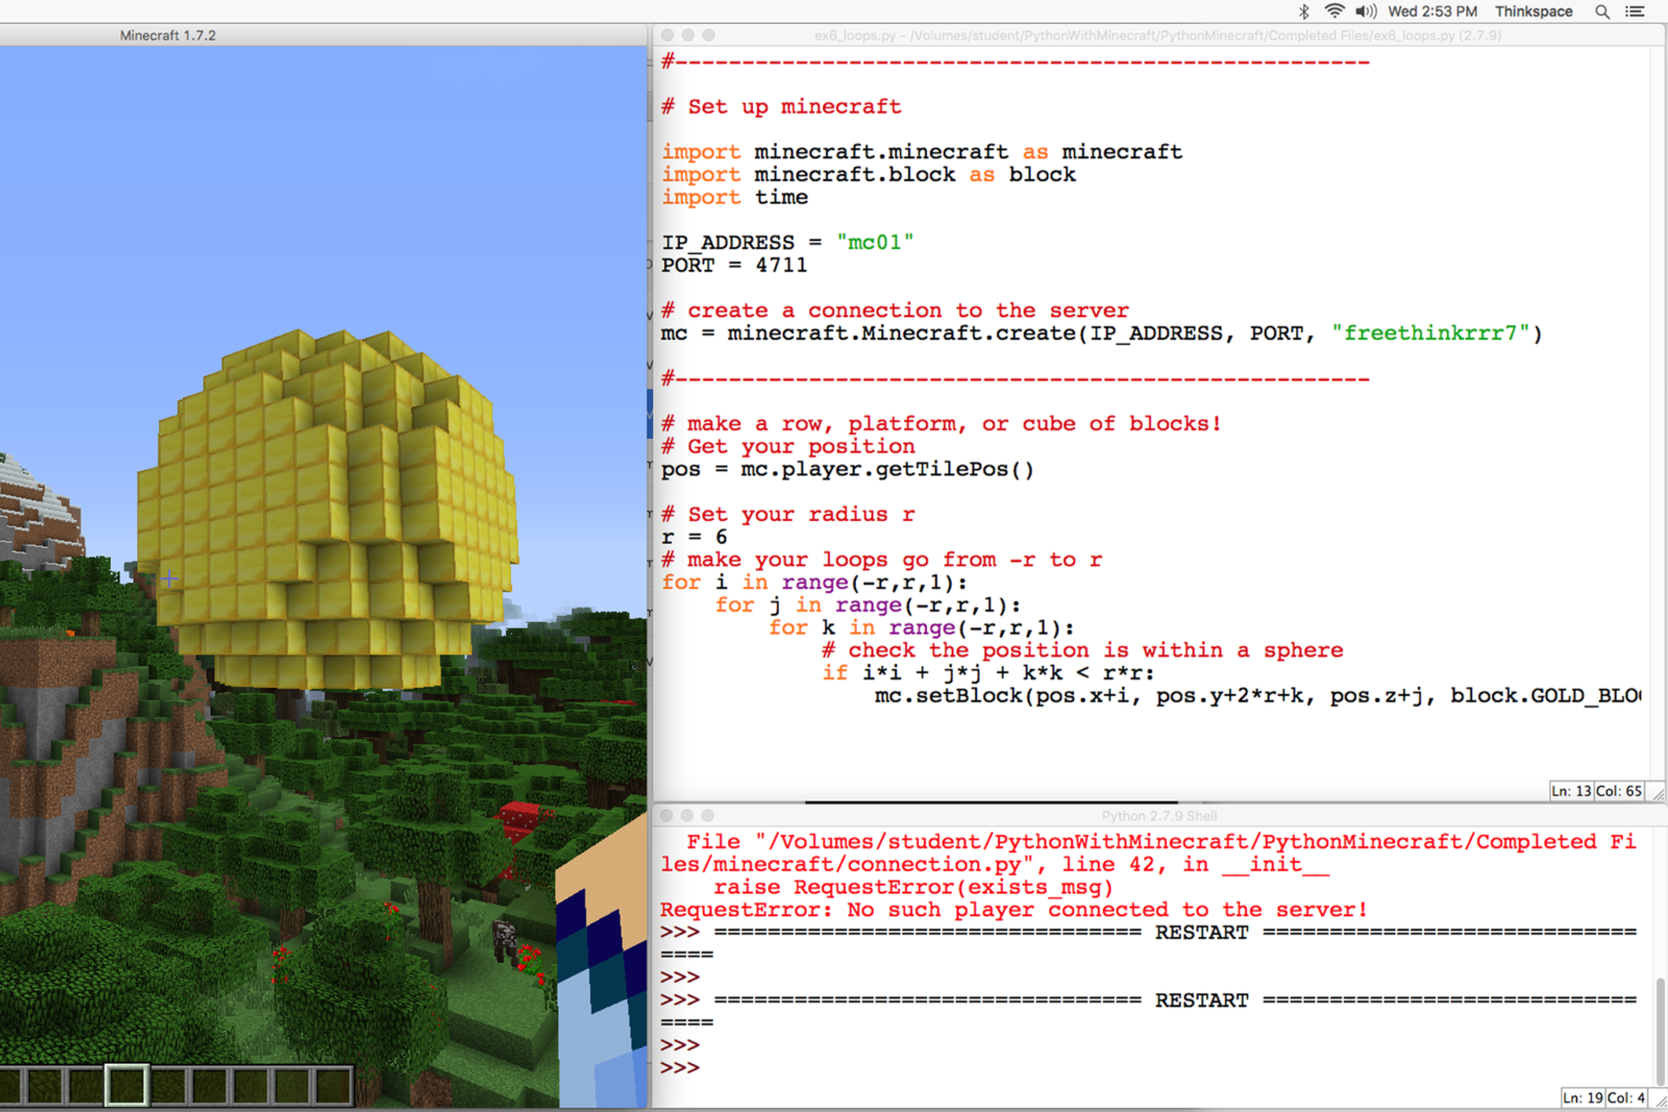Click the 'if i*i + j*j + k*k < r*r:' line

[x=988, y=673]
